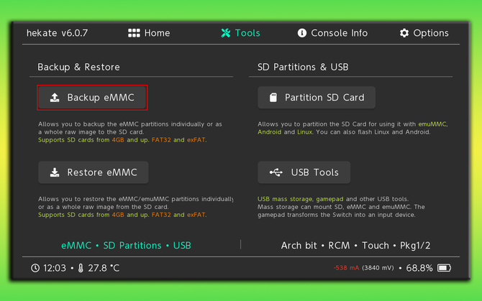Click the 68.8% battery percentage

coord(419,268)
